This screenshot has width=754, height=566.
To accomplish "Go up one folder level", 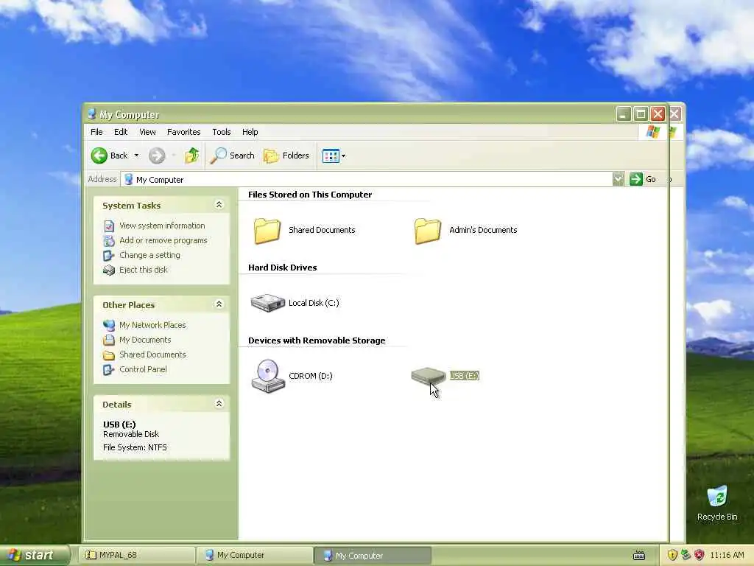I will pos(192,156).
